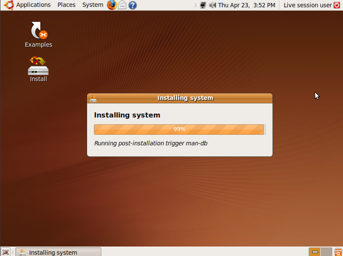Click the network connection tray icon

pos(203,5)
